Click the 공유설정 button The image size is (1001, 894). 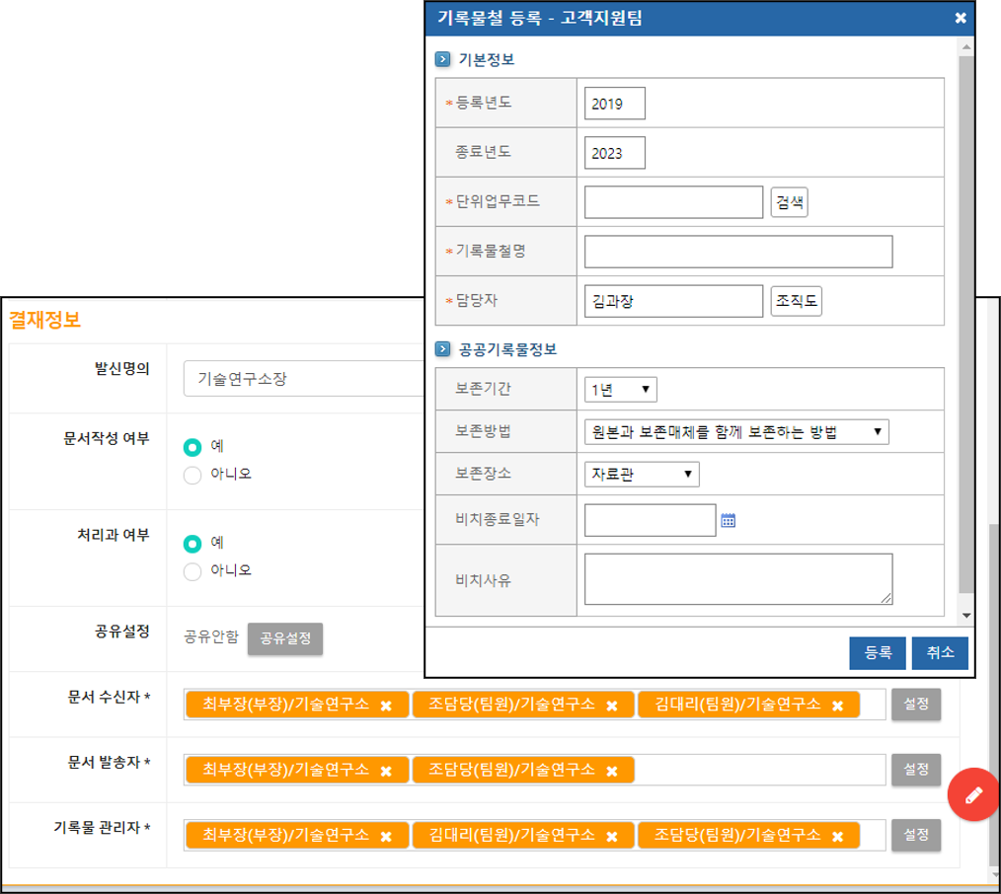pos(285,638)
